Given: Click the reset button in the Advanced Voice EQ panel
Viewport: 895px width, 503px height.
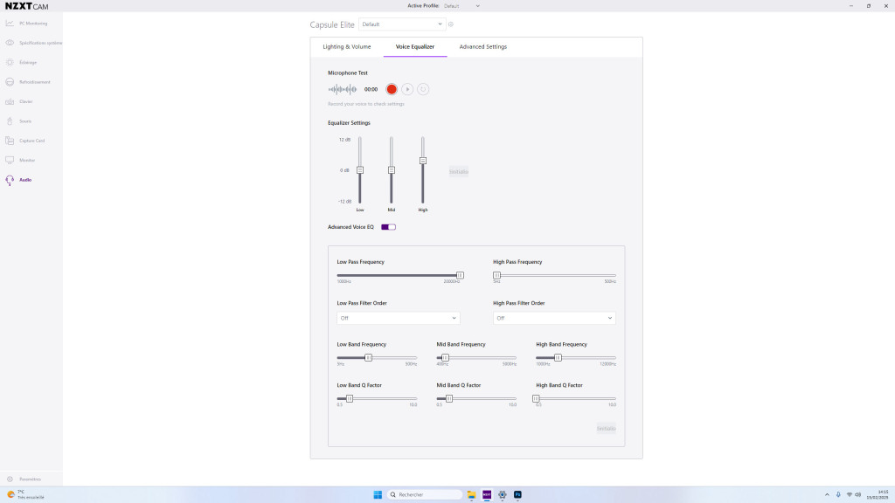Looking at the screenshot, I should 607,428.
